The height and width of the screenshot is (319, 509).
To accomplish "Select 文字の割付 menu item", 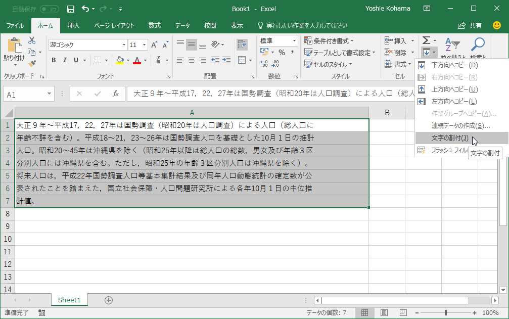I will click(461, 138).
